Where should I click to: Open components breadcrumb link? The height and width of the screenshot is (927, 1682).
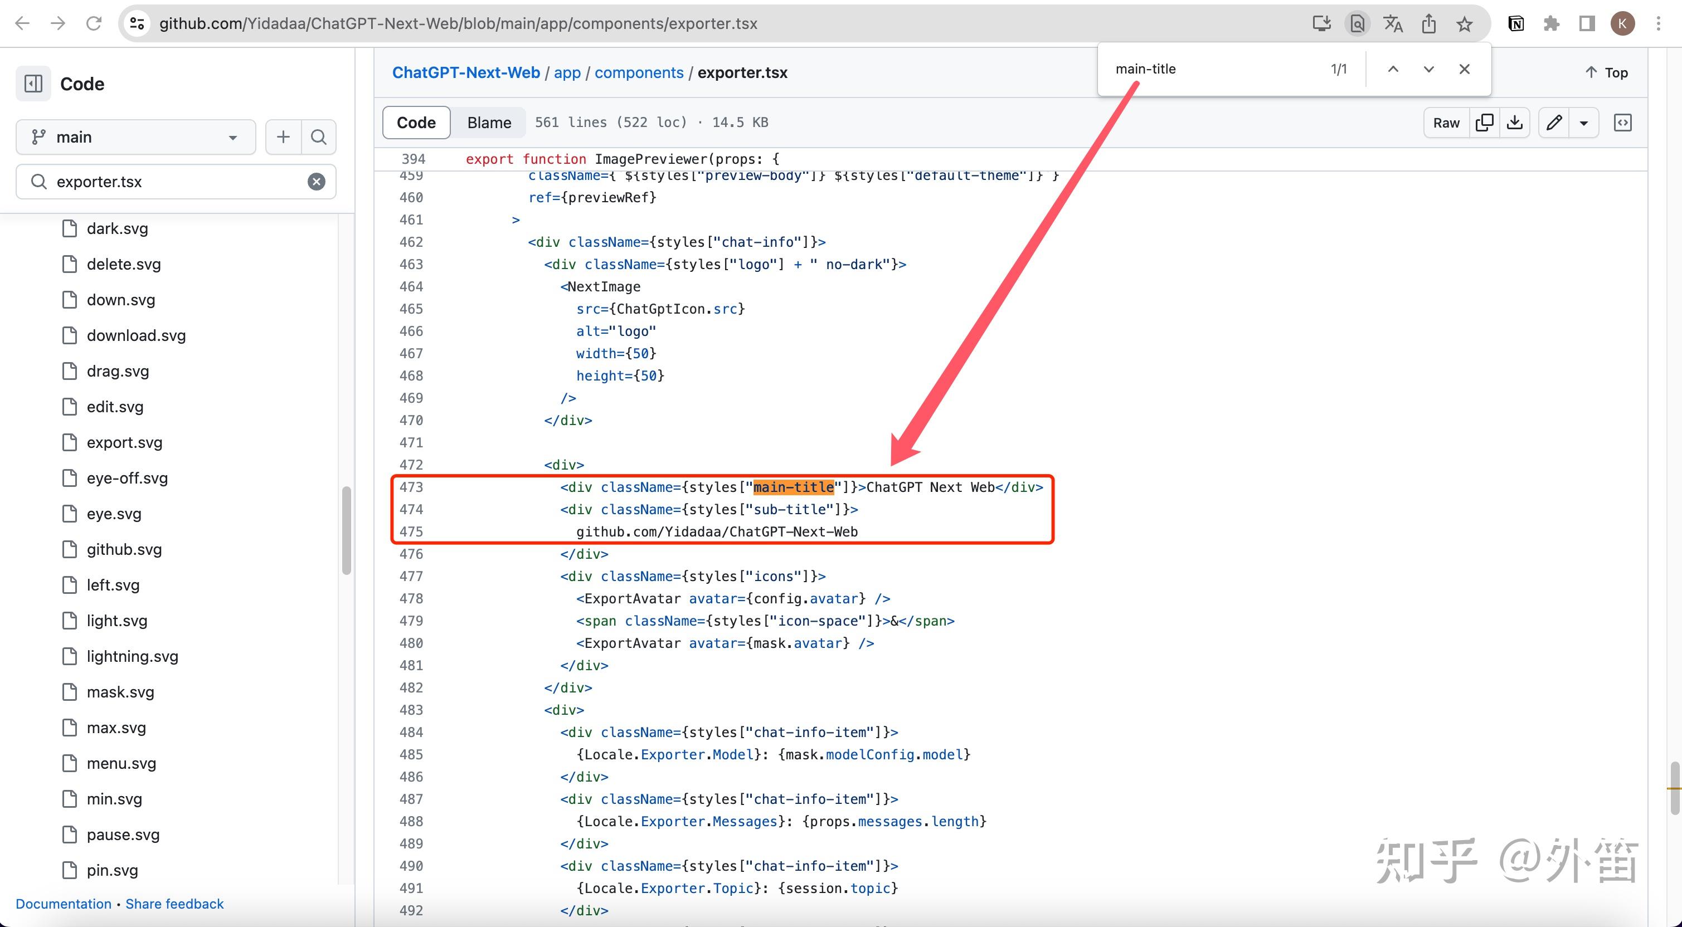tap(639, 72)
